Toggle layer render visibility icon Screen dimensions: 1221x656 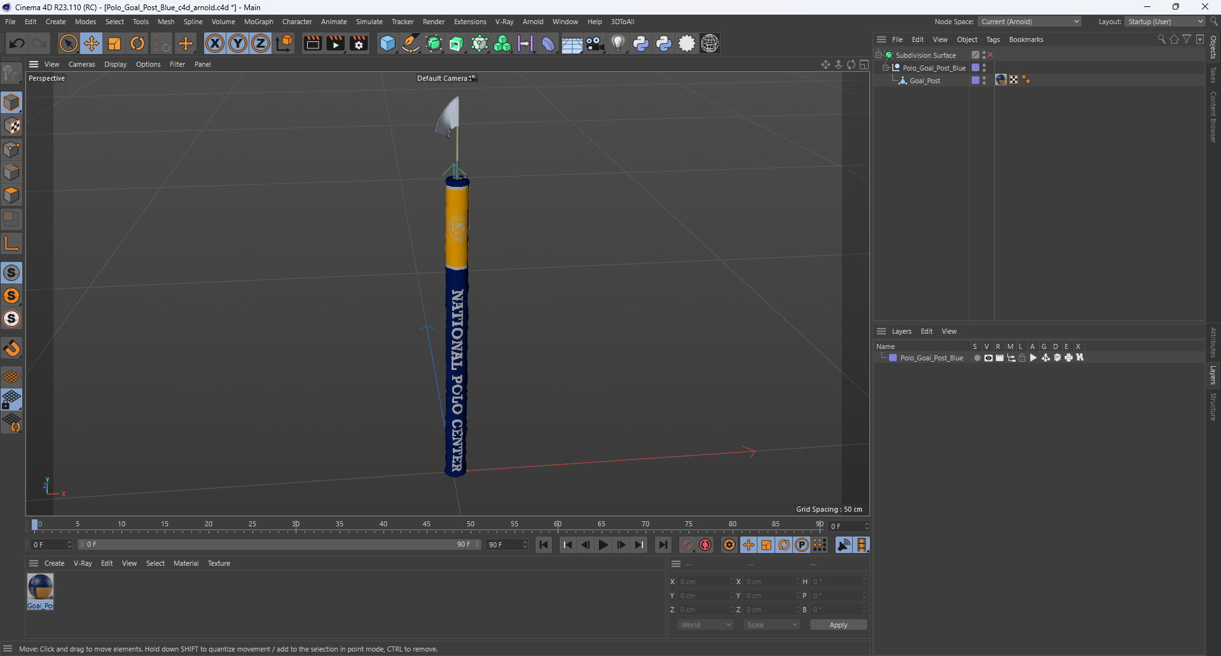(999, 358)
